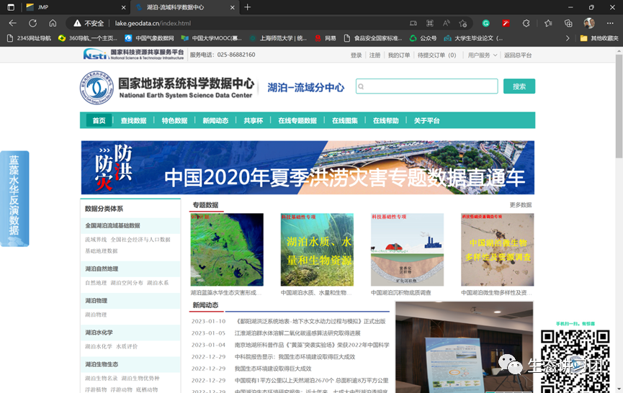623x393 pixels.
Task: Add this page to favorites
Action: [463, 24]
